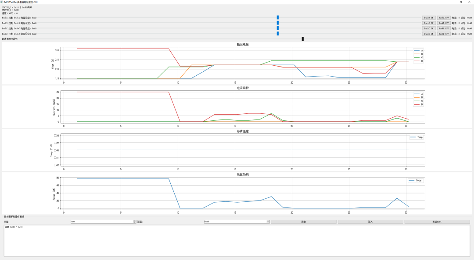Click the write-value spin box stepper arrows
474x260 pixels.
pyautogui.click(x=268, y=221)
